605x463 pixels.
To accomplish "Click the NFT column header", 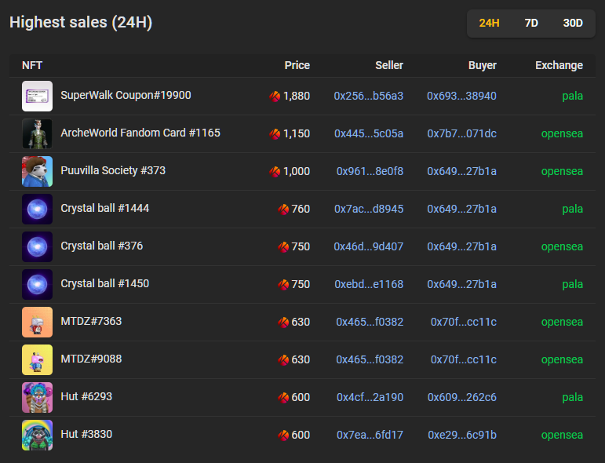I will pyautogui.click(x=32, y=65).
